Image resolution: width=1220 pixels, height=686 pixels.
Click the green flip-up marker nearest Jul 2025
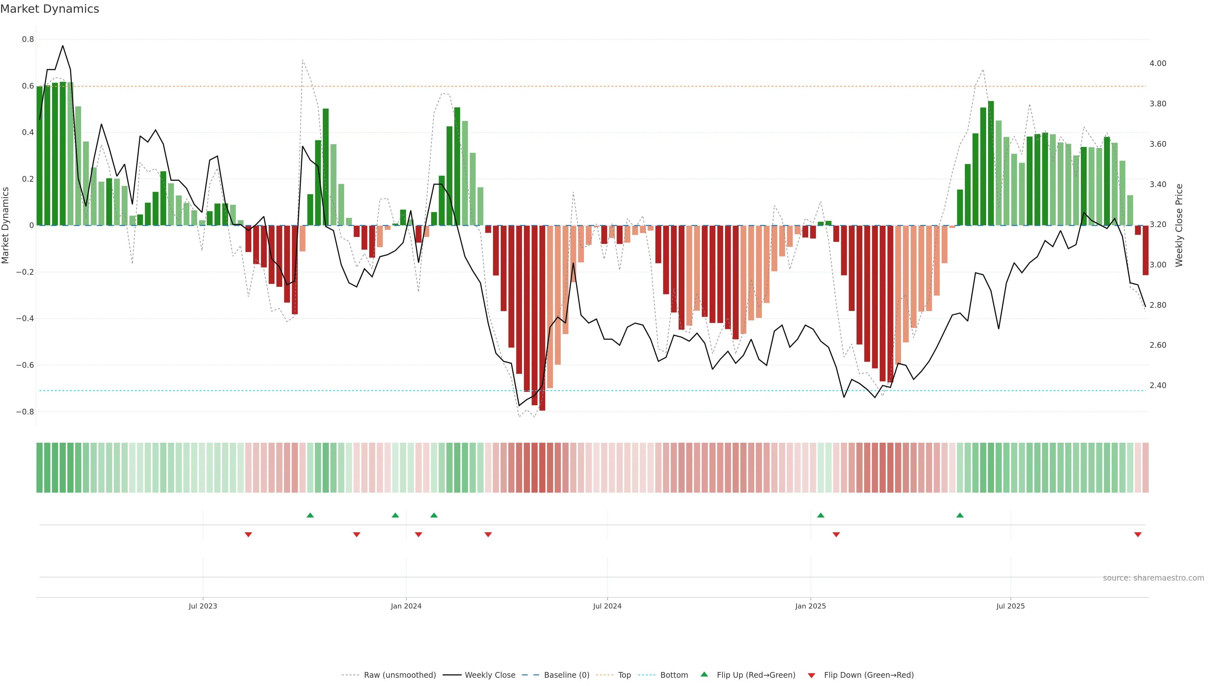[x=960, y=515]
